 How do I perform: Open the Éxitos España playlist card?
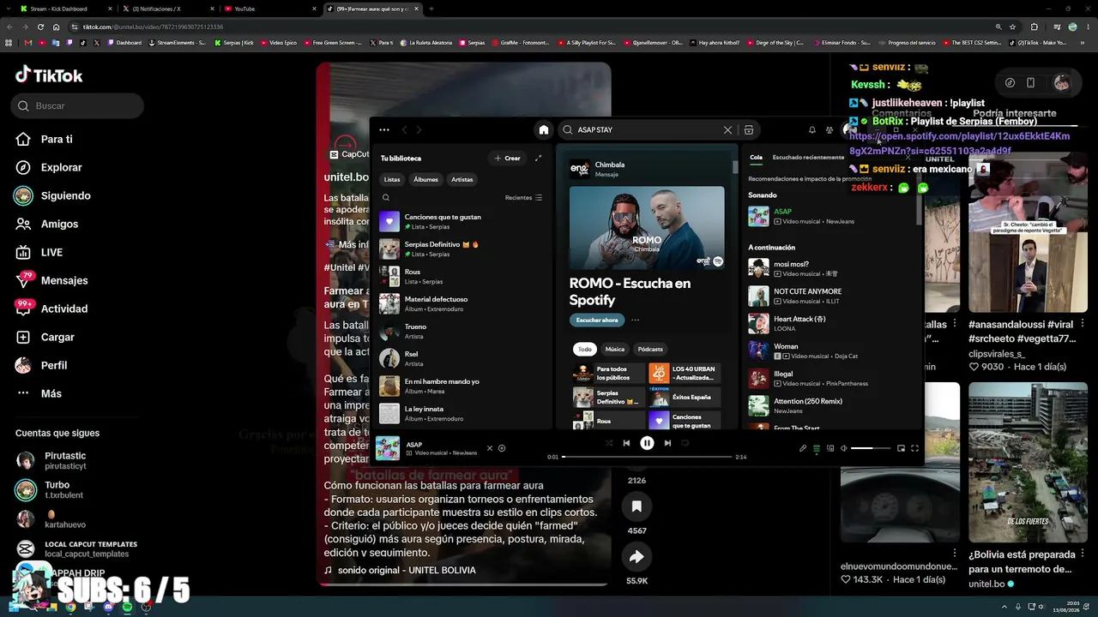click(x=685, y=398)
